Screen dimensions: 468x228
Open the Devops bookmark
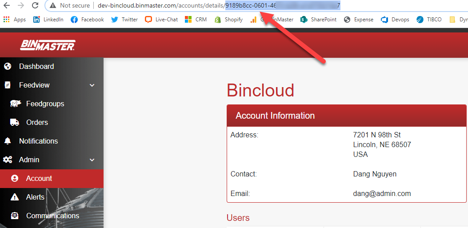point(395,20)
